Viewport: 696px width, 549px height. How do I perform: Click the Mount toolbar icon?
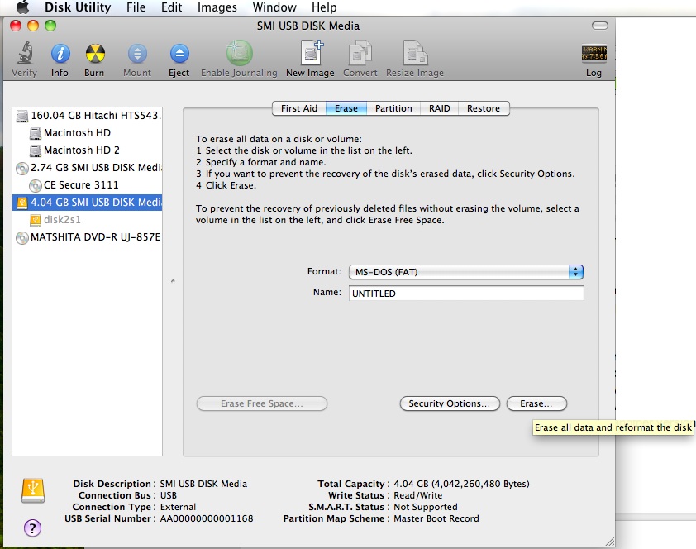point(137,54)
